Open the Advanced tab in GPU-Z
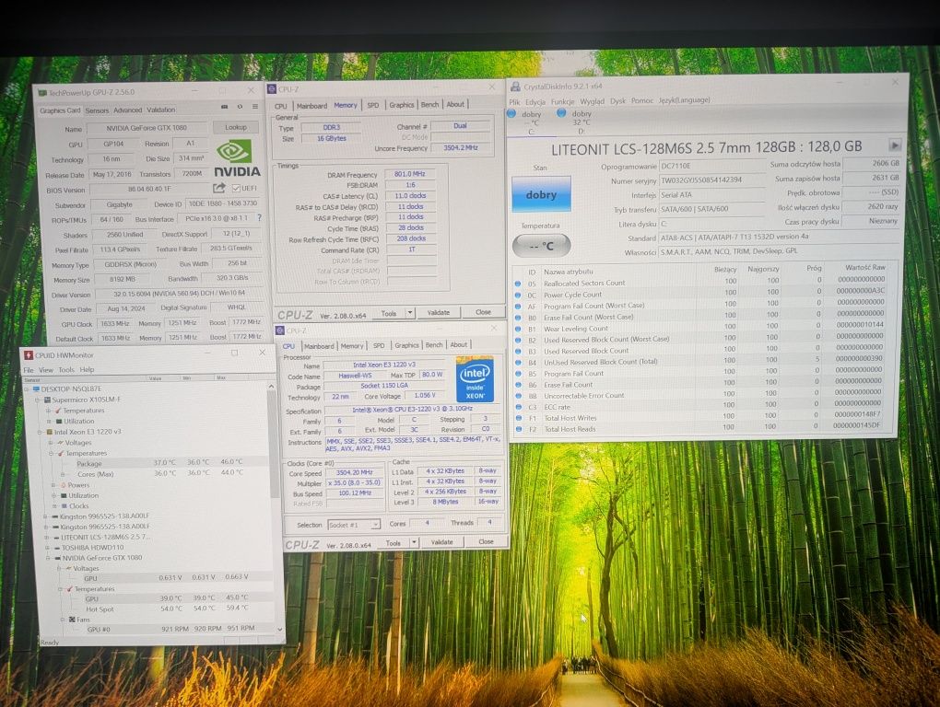The width and height of the screenshot is (940, 707). click(x=128, y=110)
